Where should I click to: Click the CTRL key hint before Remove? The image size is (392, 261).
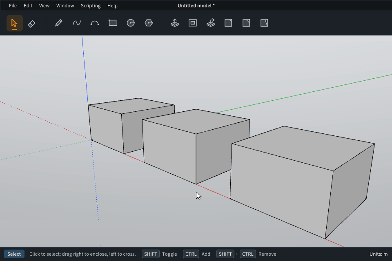248,254
